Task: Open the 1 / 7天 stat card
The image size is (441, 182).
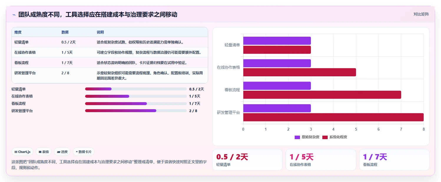Action: 394,160
